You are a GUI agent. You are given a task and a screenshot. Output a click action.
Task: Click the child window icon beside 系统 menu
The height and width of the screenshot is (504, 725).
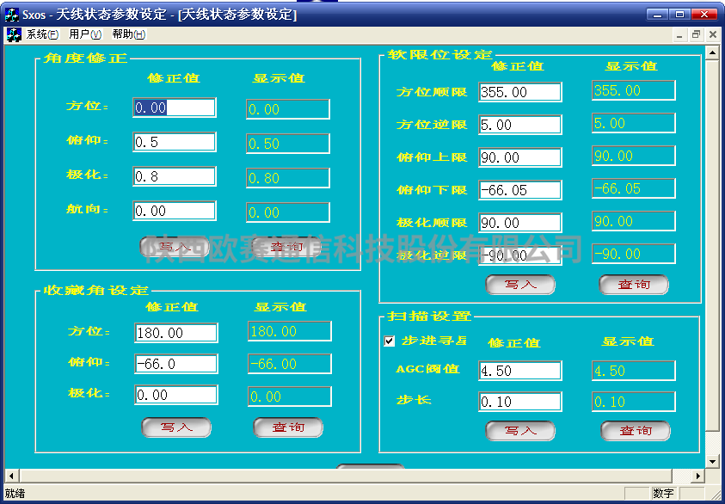pos(14,34)
